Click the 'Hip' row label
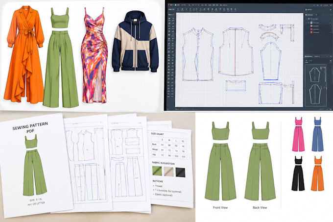Viewport: 333px width, 222px height. click(154, 155)
